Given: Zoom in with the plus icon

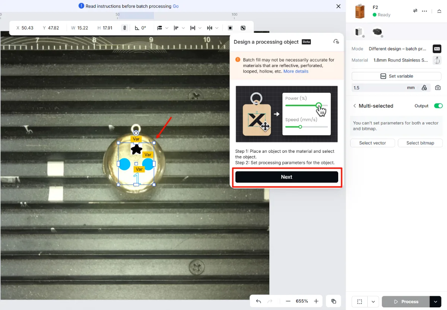Looking at the screenshot, I should [x=316, y=301].
